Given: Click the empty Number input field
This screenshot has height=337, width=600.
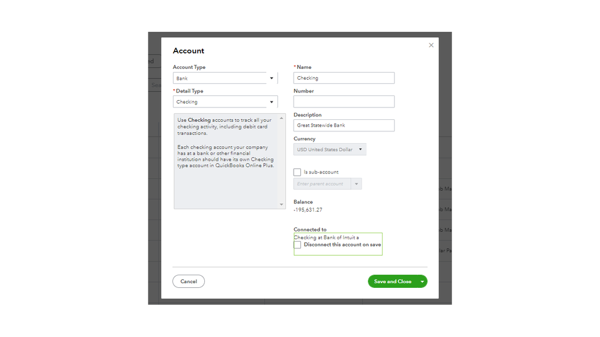Looking at the screenshot, I should (x=344, y=102).
